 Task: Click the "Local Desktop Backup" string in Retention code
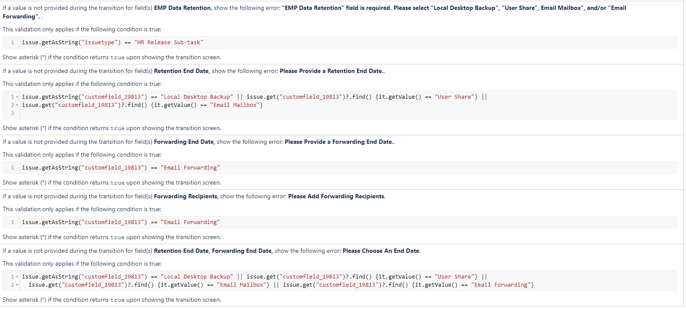(197, 97)
